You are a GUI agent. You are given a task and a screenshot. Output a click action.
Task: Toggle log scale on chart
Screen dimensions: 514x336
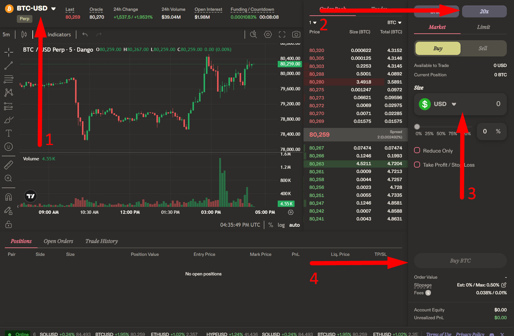(281, 225)
